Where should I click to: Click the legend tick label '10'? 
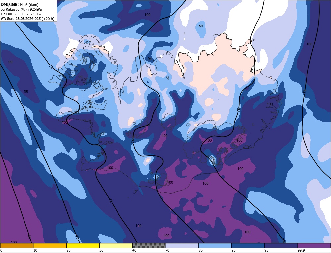coord(35,250)
